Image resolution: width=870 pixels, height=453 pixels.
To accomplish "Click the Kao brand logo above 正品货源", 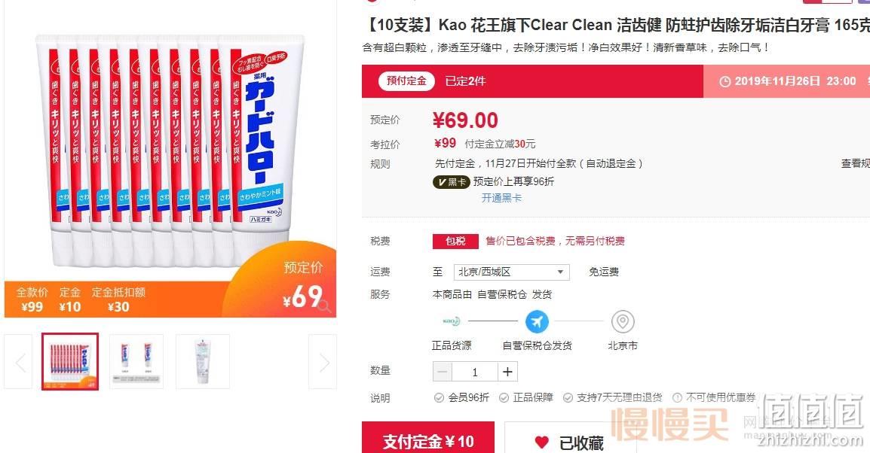I will [x=452, y=321].
